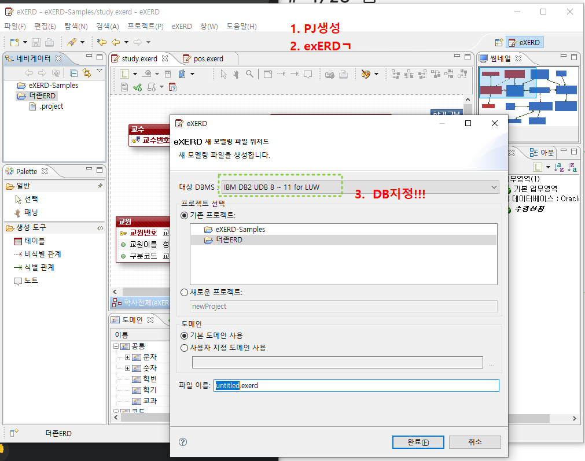Viewport: 585px width, 461px height.
Task: Click the Panning hand tool in editor toolbar
Action: pyautogui.click(x=236, y=74)
